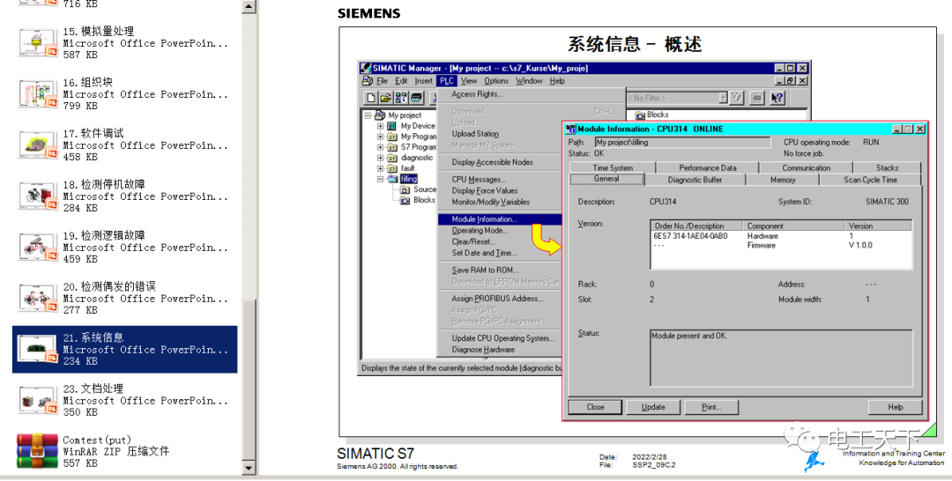Switch to the Memory tab

782,180
